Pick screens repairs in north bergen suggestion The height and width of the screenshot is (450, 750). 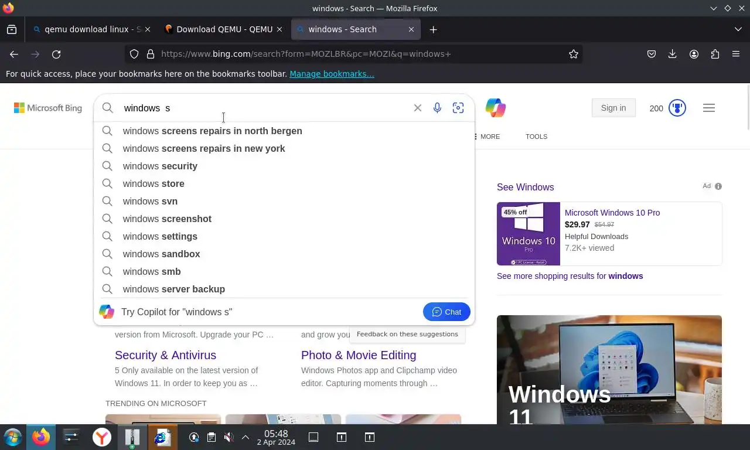tap(284, 131)
